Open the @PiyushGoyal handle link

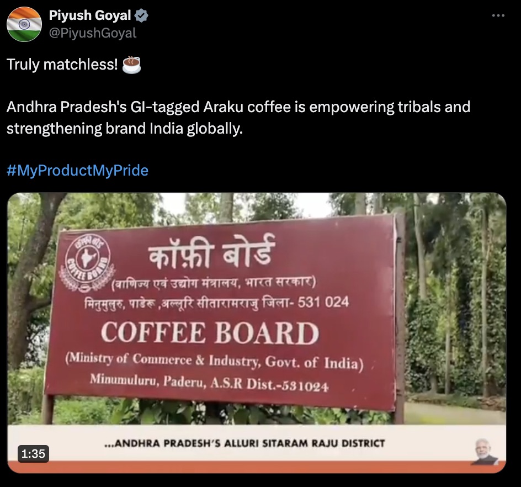coord(93,33)
